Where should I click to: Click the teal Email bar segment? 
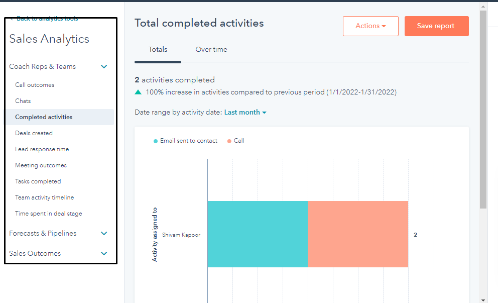[x=258, y=234]
